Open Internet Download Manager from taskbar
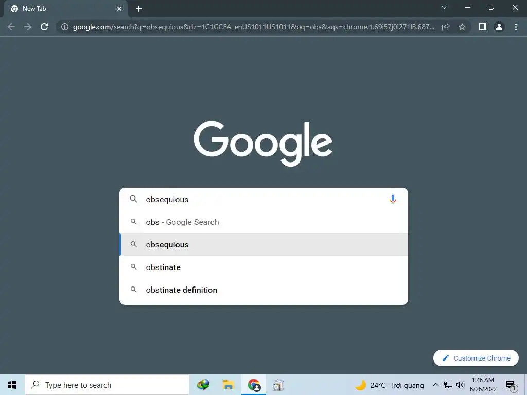 203,385
